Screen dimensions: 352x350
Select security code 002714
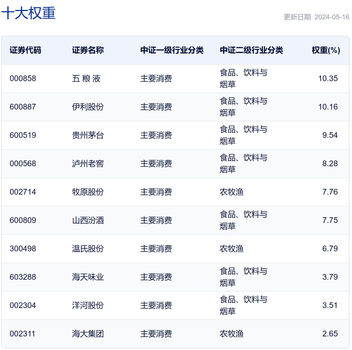(23, 192)
